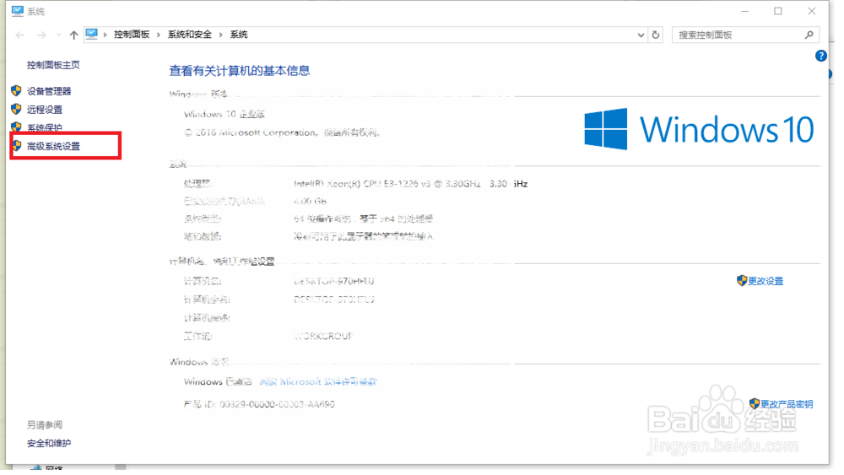Click the Forward navigation arrow
This screenshot has width=844, height=475.
(41, 35)
